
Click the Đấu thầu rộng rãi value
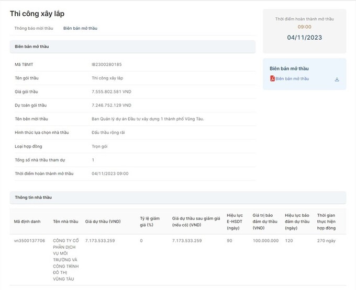pyautogui.click(x=108, y=133)
